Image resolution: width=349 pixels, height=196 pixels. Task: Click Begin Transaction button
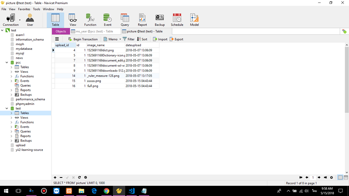83,39
